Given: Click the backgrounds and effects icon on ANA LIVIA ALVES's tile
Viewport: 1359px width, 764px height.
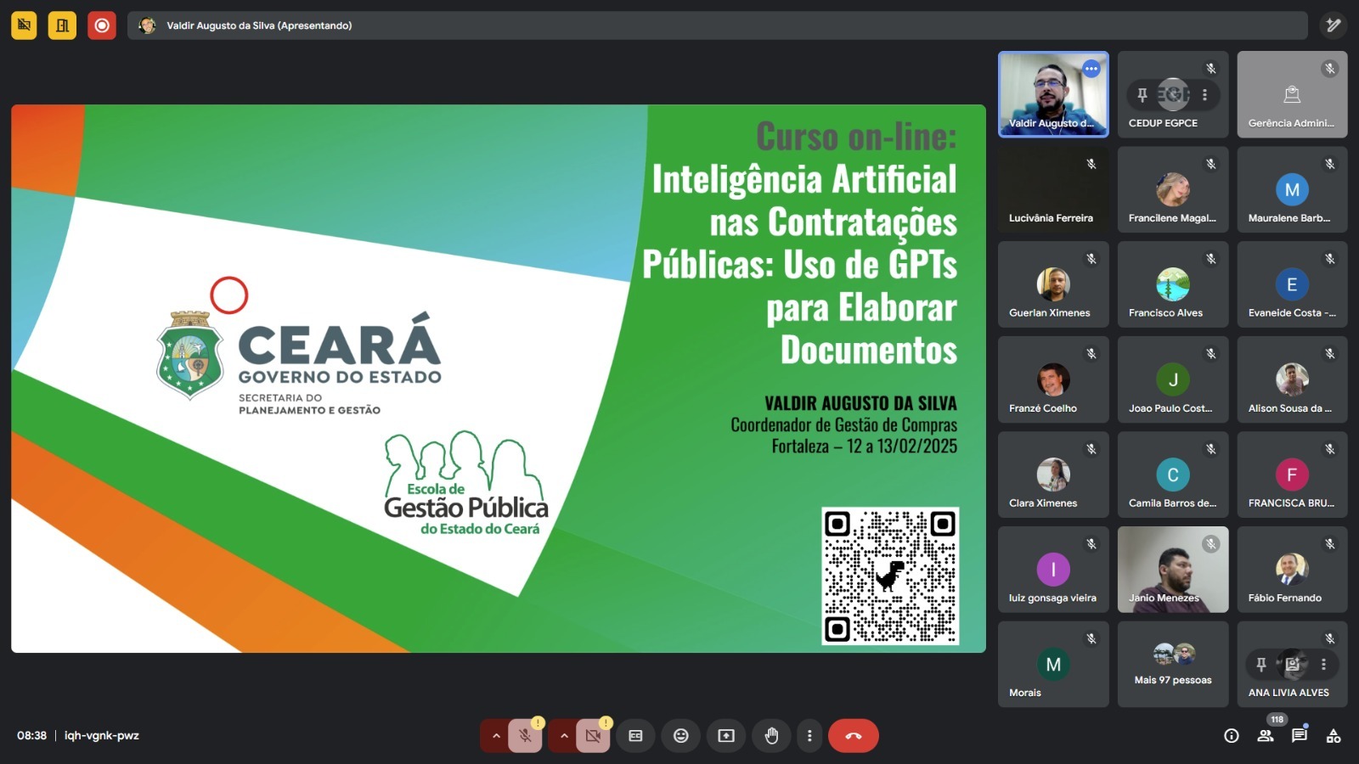Looking at the screenshot, I should click(x=1292, y=665).
